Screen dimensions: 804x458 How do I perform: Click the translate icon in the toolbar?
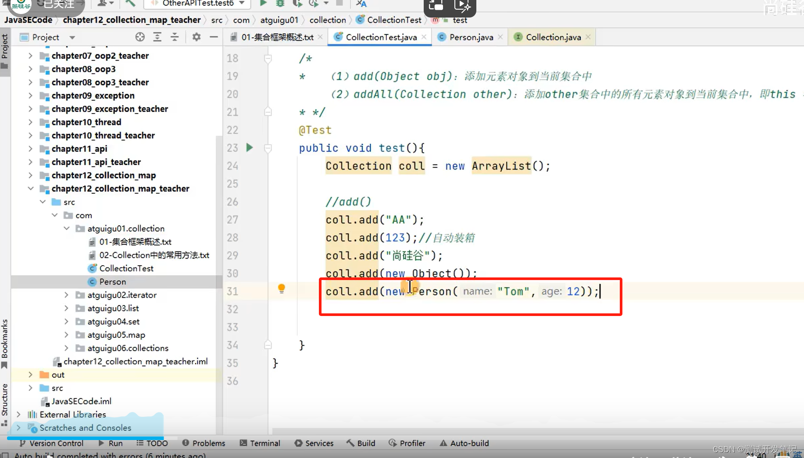pyautogui.click(x=361, y=4)
